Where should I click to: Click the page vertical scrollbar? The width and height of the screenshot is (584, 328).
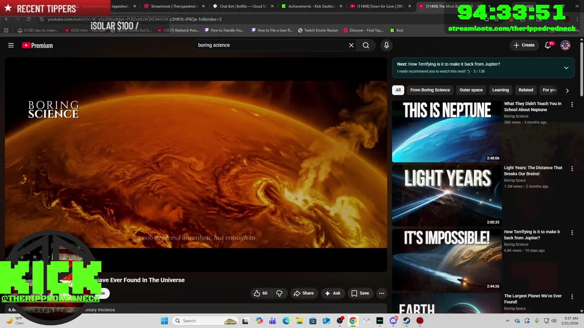[582, 68]
